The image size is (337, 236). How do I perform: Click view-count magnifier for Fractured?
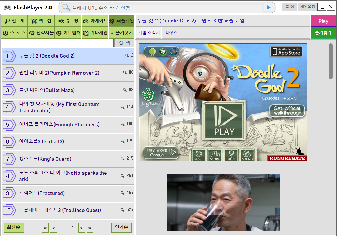tap(122, 193)
